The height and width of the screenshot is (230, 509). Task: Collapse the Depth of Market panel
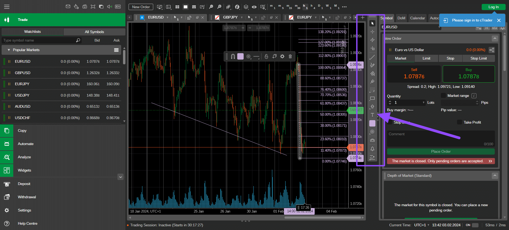495,176
